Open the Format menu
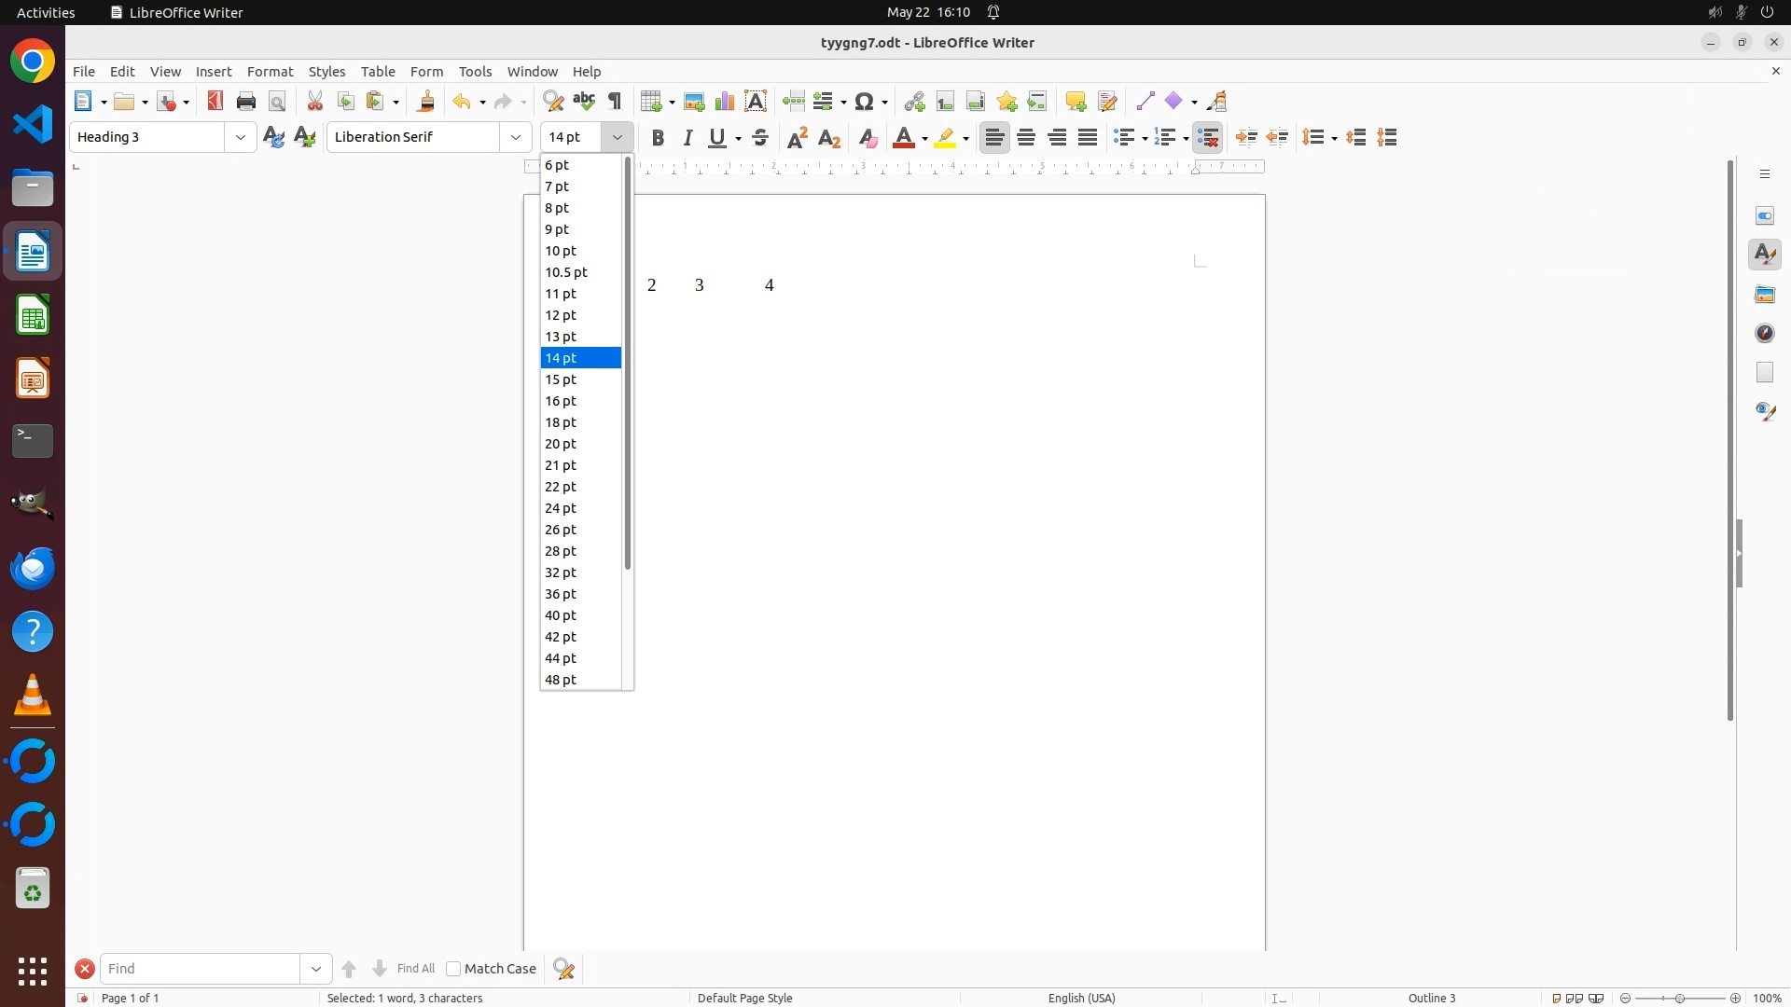Viewport: 1791px width, 1007px height. 270,72
